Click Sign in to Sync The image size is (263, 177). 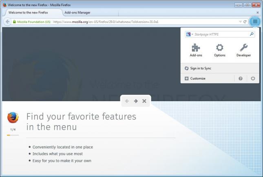[x=220, y=68]
